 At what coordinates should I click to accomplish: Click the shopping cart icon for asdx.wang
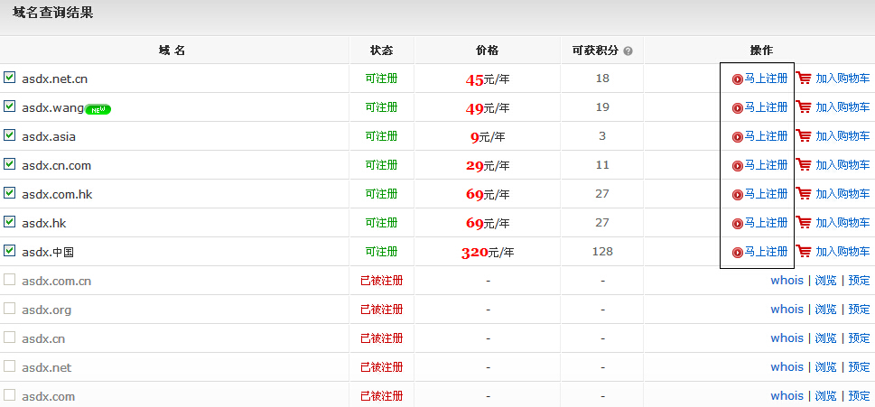[804, 107]
